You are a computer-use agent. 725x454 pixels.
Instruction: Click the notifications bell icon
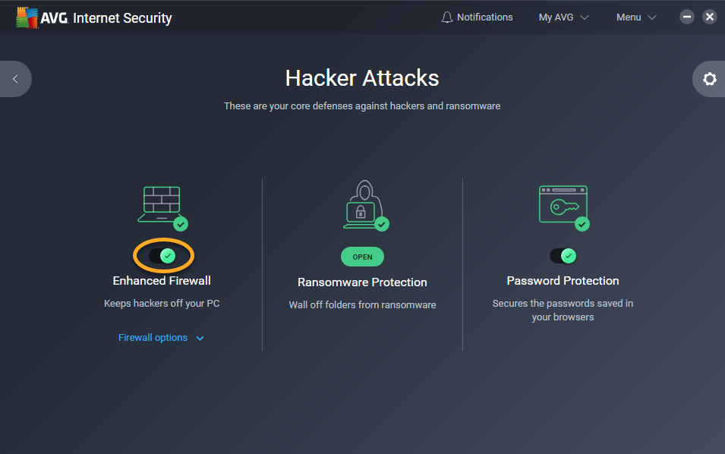point(446,17)
